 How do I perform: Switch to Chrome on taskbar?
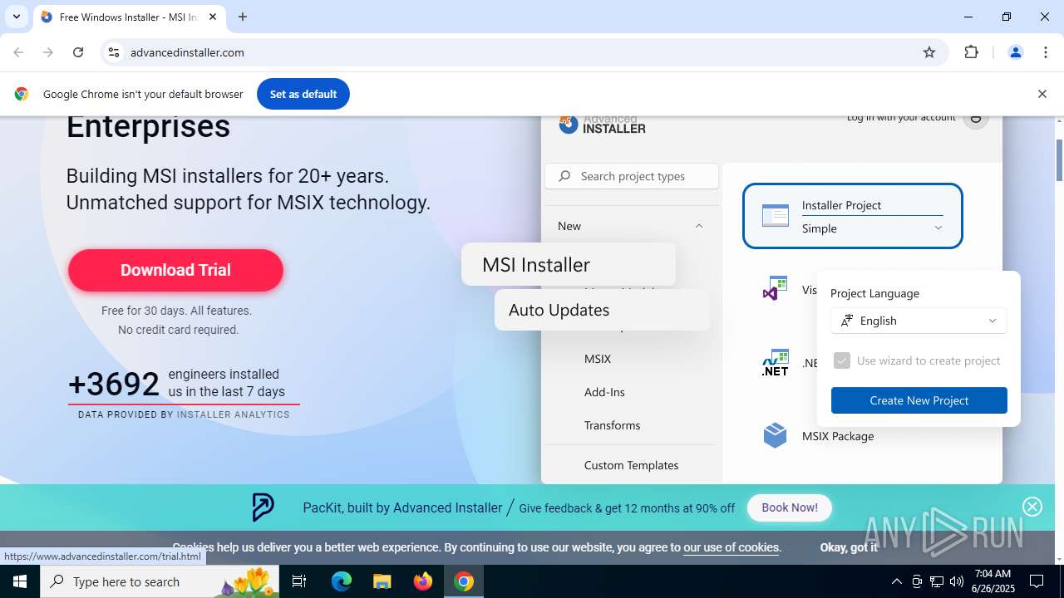[464, 581]
